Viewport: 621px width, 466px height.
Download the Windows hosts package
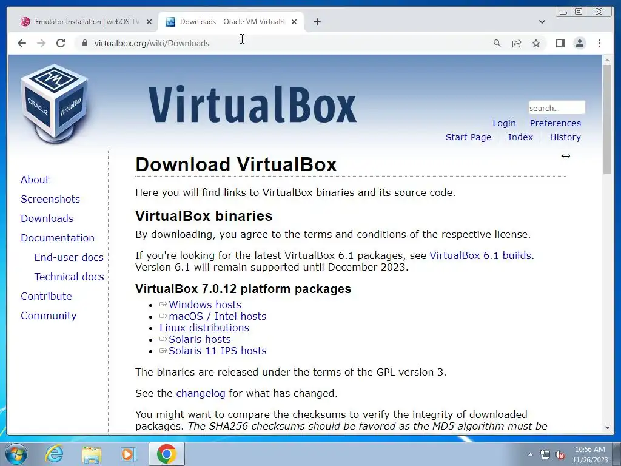point(205,305)
